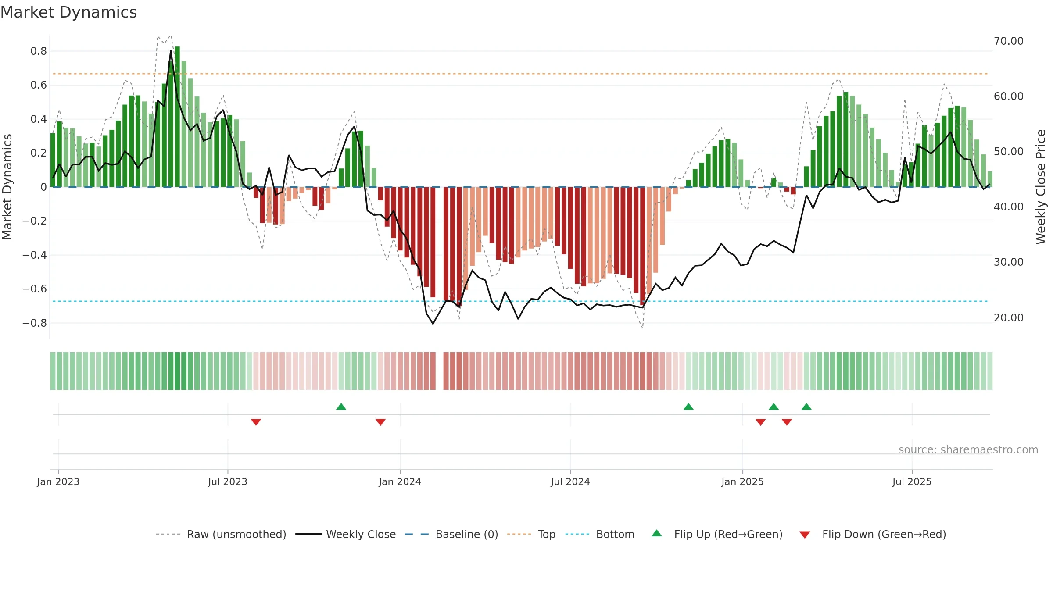Click the 30.00 price axis value

1009,262
